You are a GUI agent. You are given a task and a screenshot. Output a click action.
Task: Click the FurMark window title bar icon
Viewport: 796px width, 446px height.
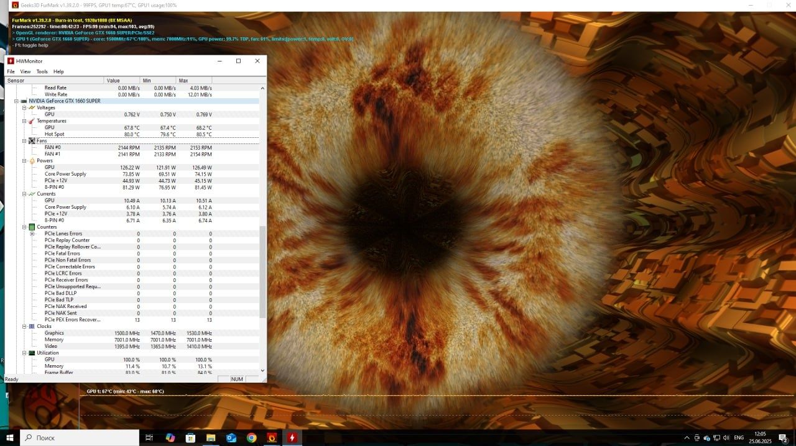coord(16,5)
